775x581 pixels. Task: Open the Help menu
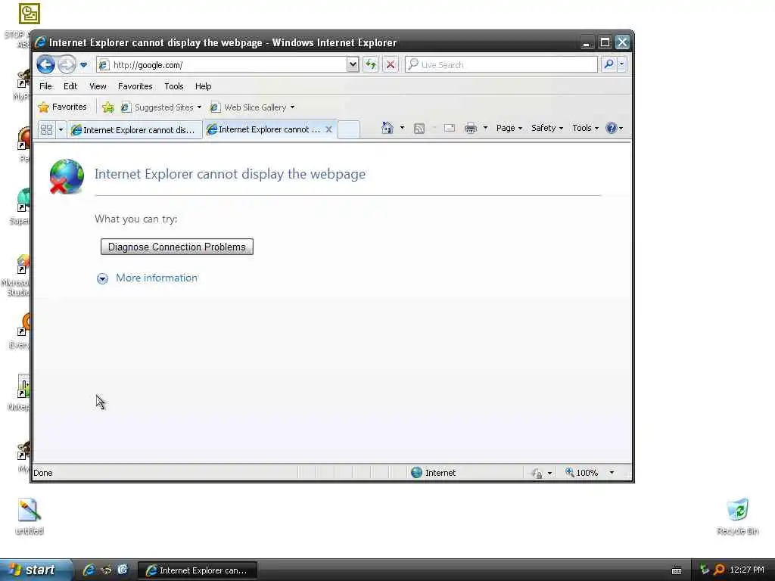tap(203, 86)
